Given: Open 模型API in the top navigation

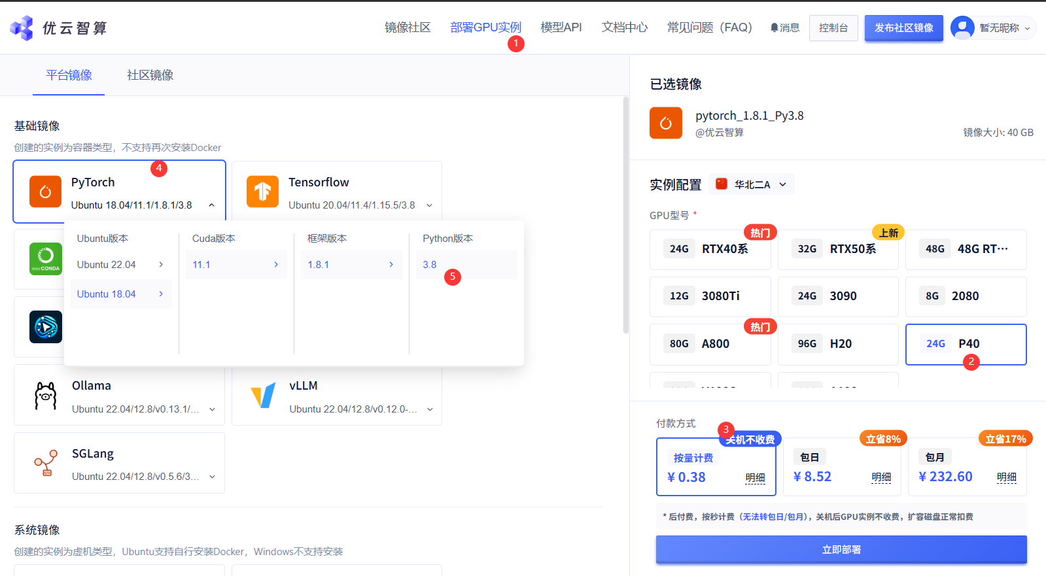Looking at the screenshot, I should 561,27.
